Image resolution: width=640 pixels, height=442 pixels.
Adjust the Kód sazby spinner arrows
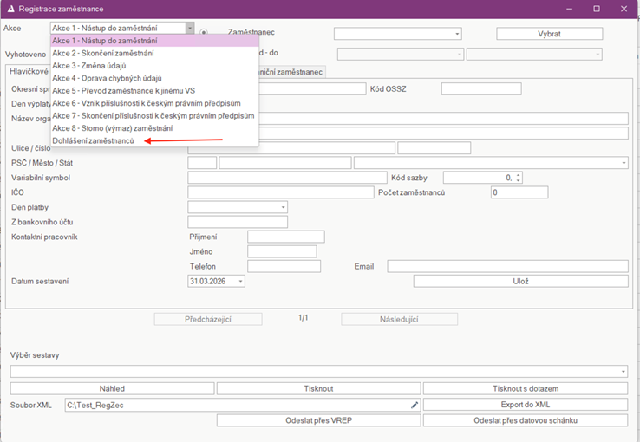[x=518, y=178]
